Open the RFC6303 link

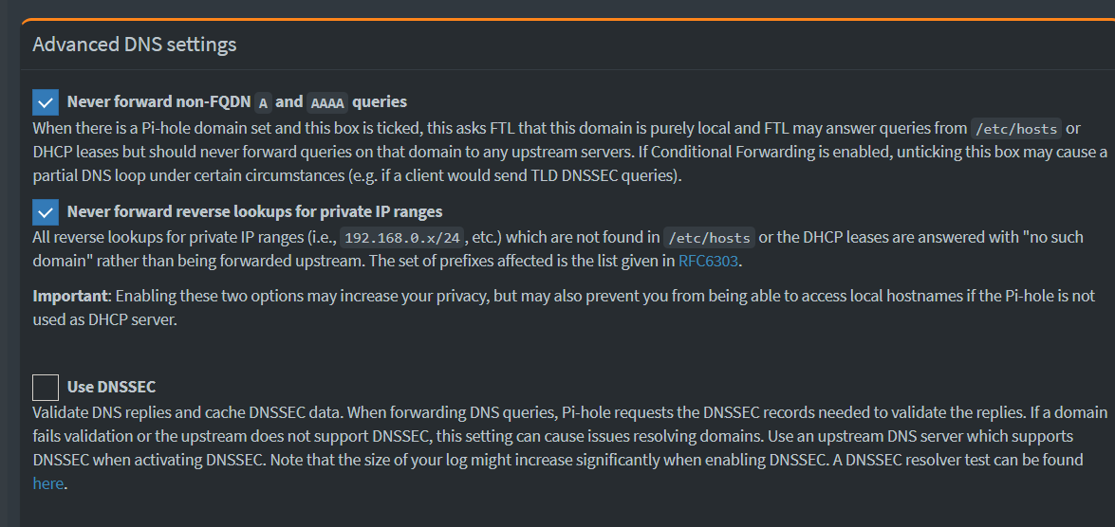pos(709,261)
